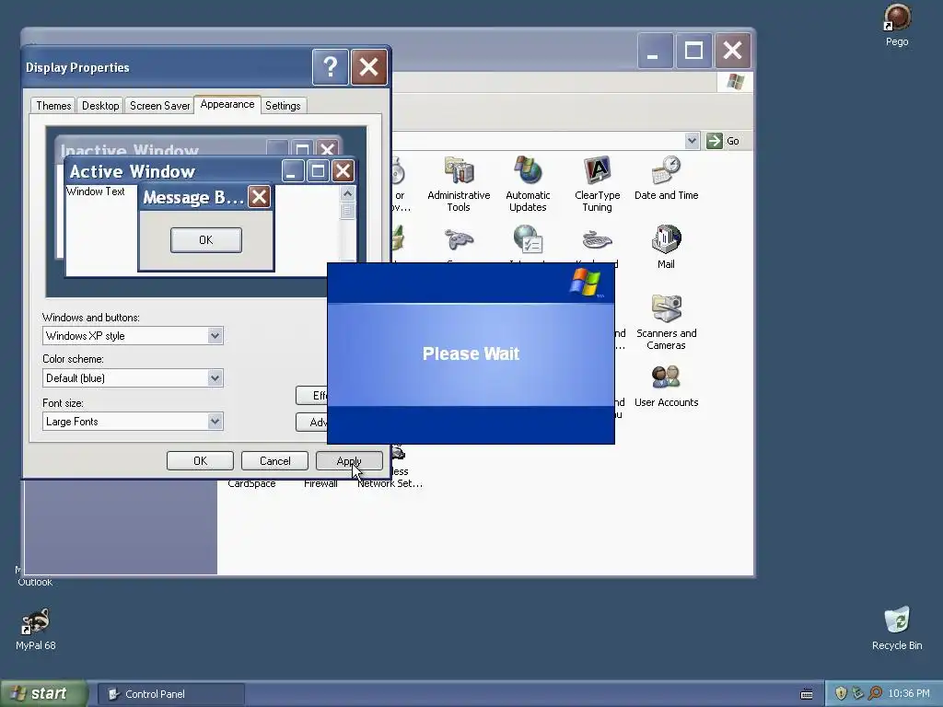Open the Mail control panel icon

coord(666,247)
